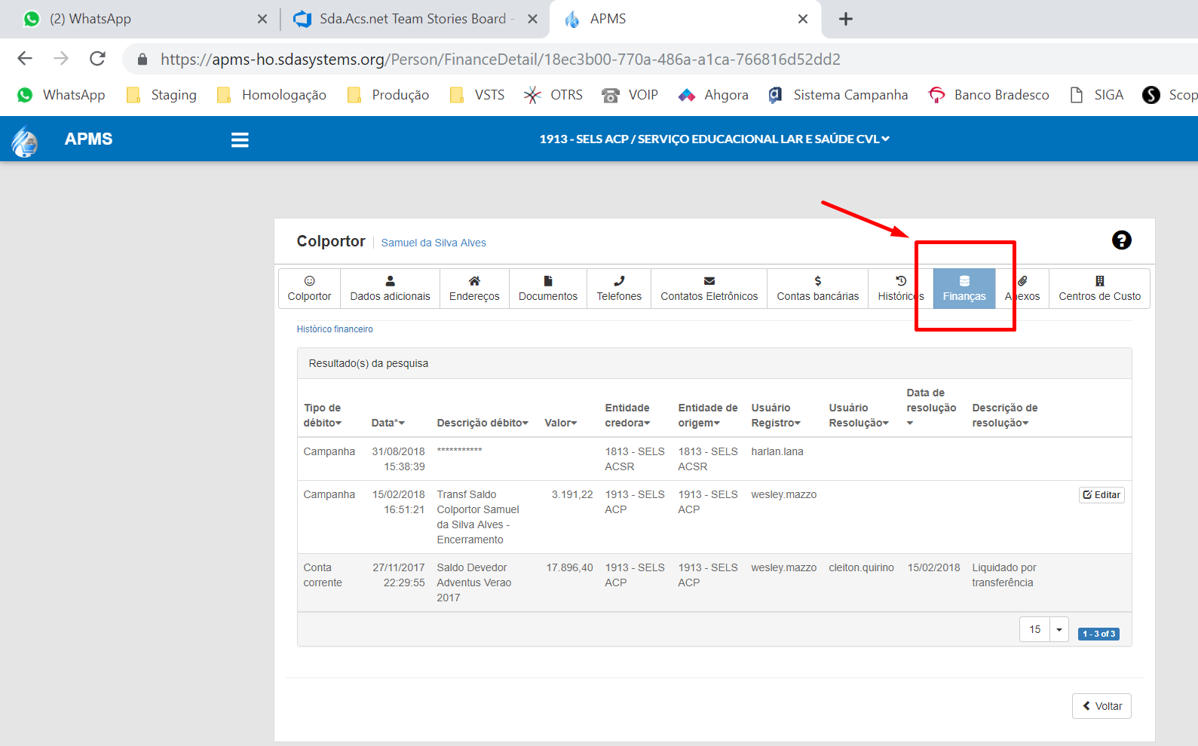Open the APMS hamburger menu
The width and height of the screenshot is (1198, 746).
(240, 139)
